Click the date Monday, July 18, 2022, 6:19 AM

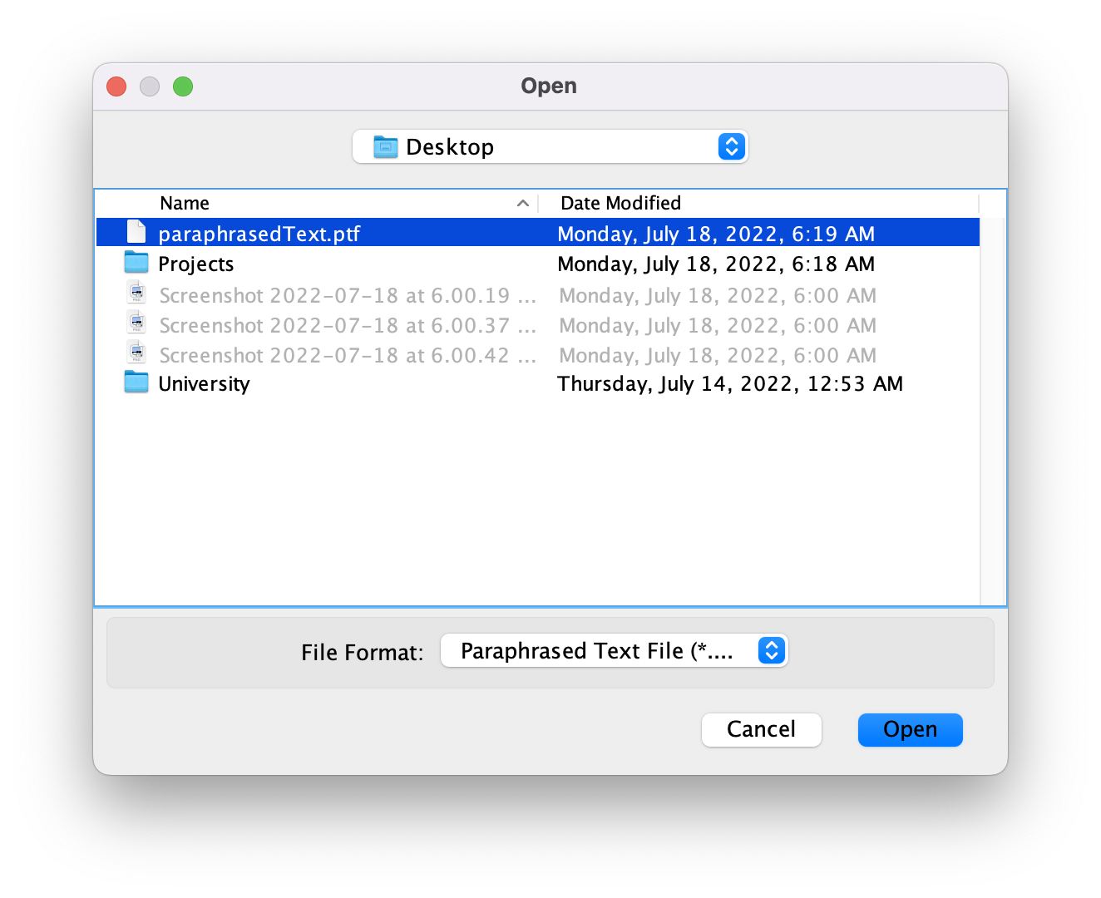coord(716,234)
